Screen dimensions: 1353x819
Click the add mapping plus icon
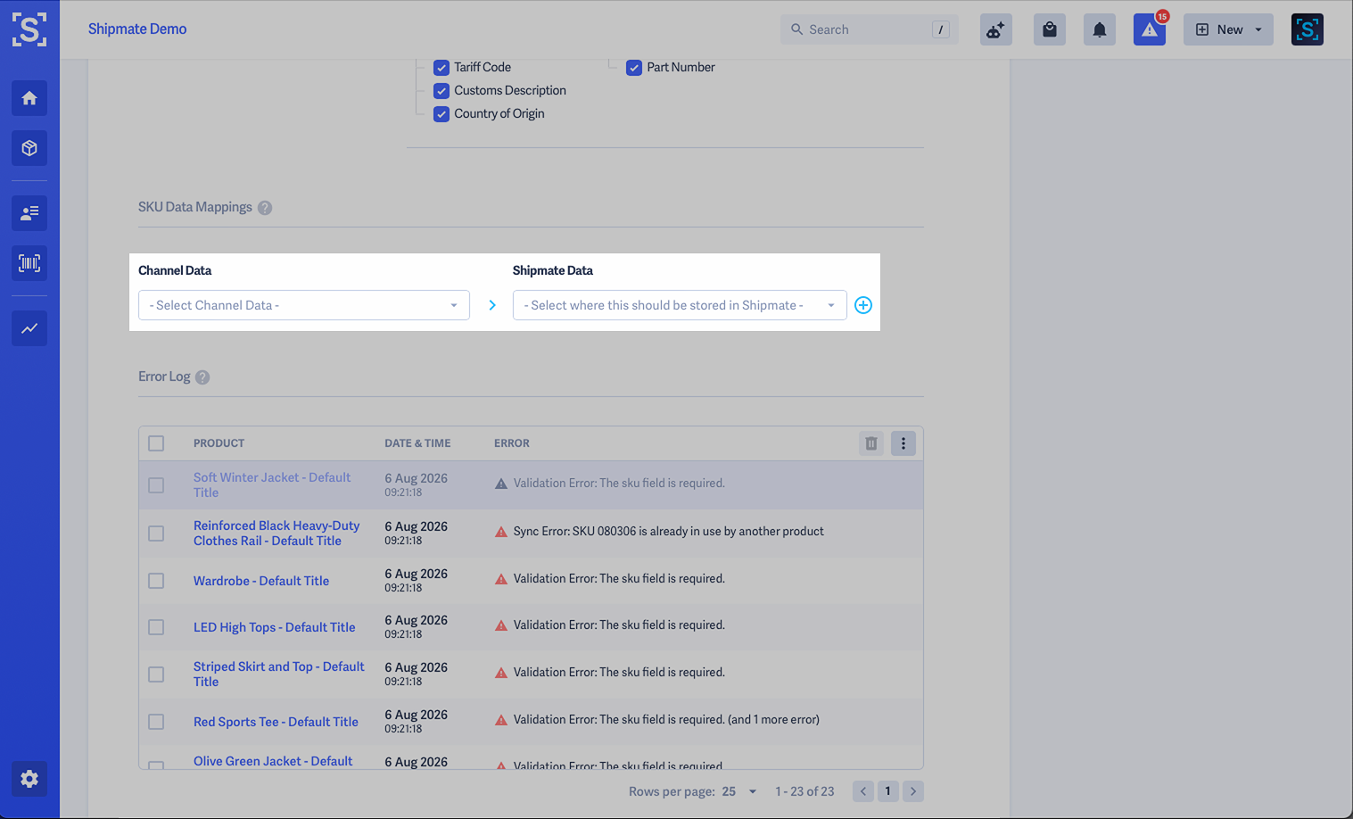coord(863,305)
